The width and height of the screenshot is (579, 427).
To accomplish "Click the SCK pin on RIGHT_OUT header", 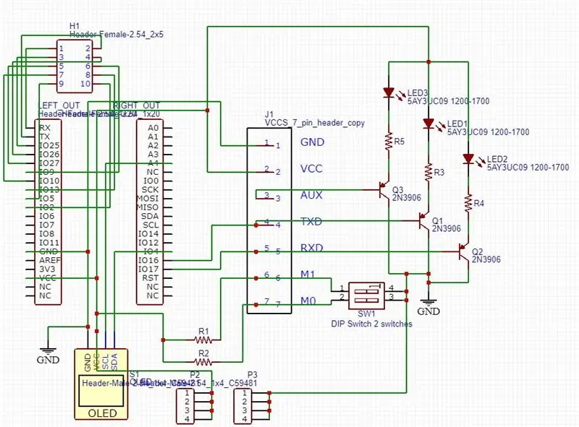I will [151, 190].
